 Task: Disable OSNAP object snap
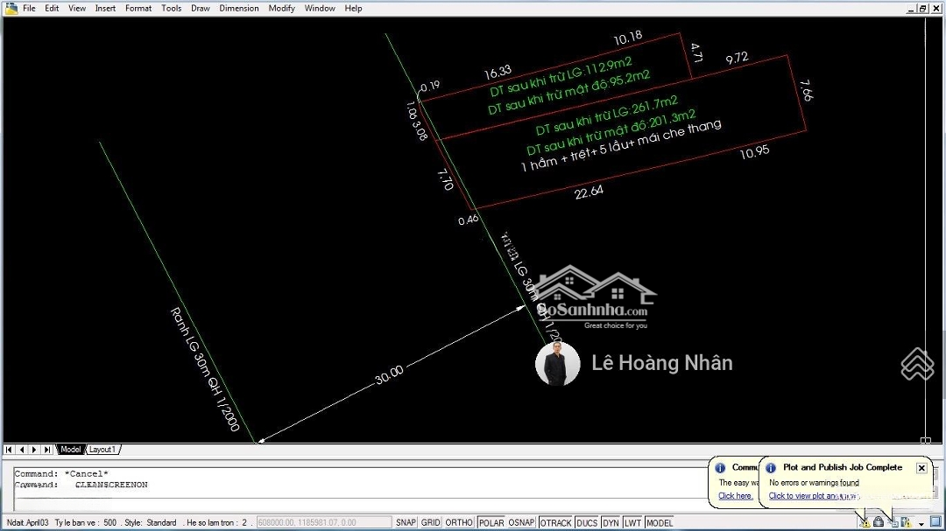pyautogui.click(x=520, y=523)
